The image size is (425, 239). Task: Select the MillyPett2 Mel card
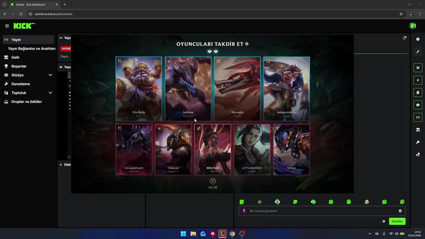(x=212, y=149)
